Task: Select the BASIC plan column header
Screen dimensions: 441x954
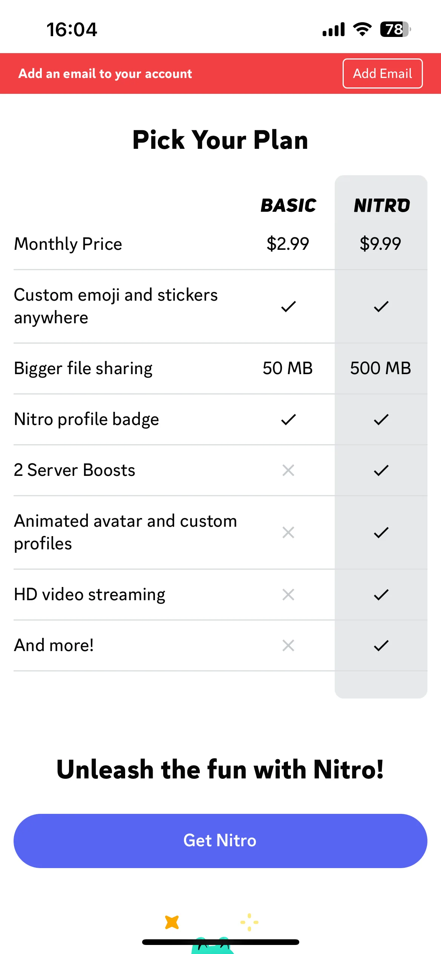Action: pyautogui.click(x=288, y=205)
